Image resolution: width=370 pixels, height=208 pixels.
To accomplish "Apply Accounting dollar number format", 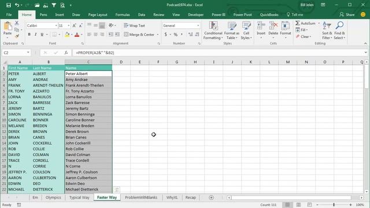I will 166,35.
